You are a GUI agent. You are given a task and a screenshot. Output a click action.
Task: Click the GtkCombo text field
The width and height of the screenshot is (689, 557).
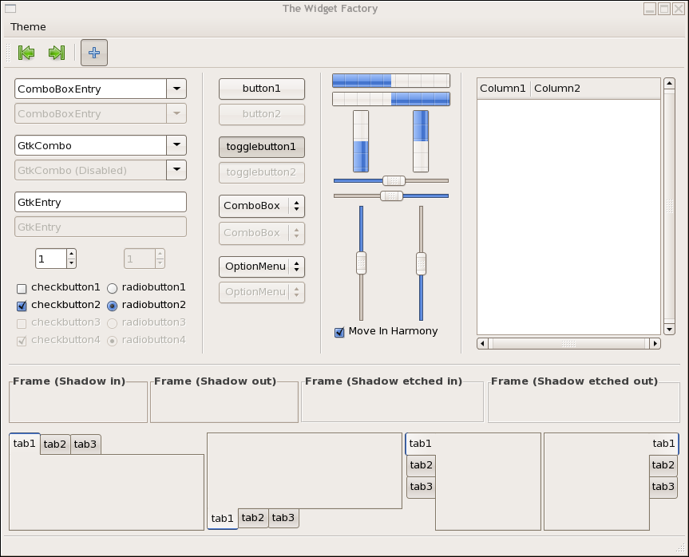(x=90, y=145)
